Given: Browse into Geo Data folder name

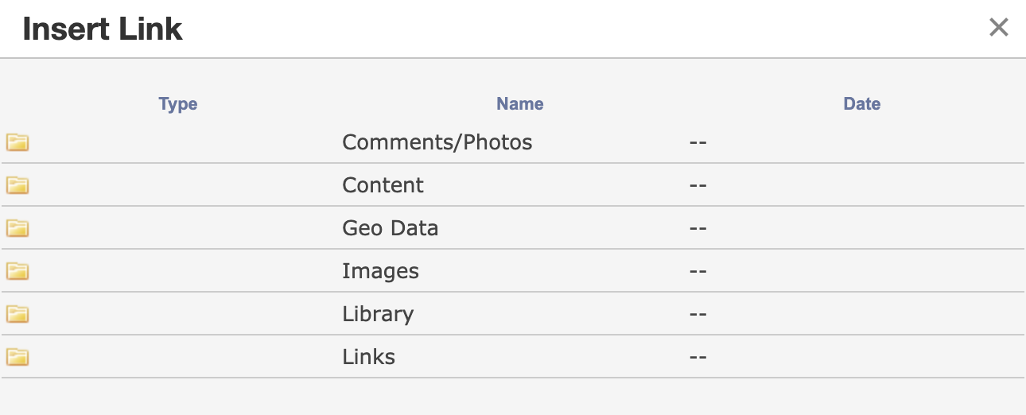Looking at the screenshot, I should click(x=391, y=228).
